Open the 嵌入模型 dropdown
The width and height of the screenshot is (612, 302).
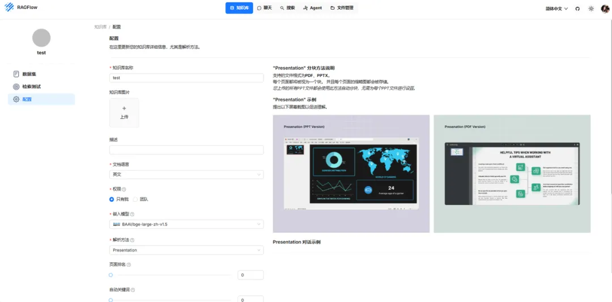click(x=186, y=224)
